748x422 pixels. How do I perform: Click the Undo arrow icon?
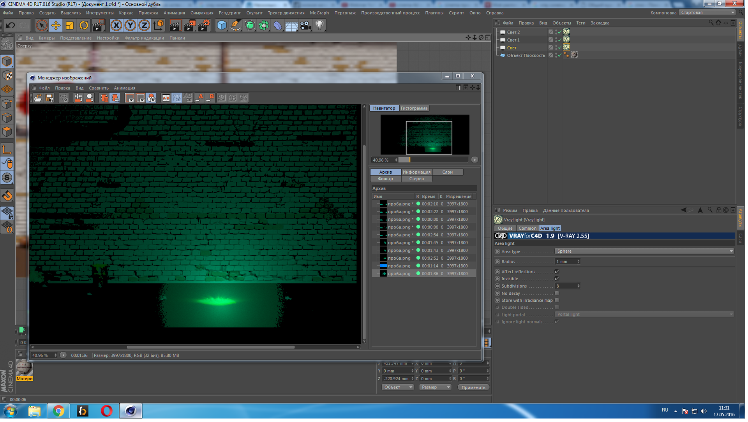[10, 26]
